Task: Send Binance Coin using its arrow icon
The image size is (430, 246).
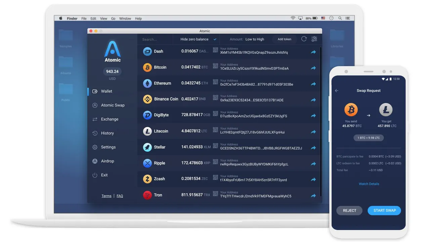Action: click(313, 100)
